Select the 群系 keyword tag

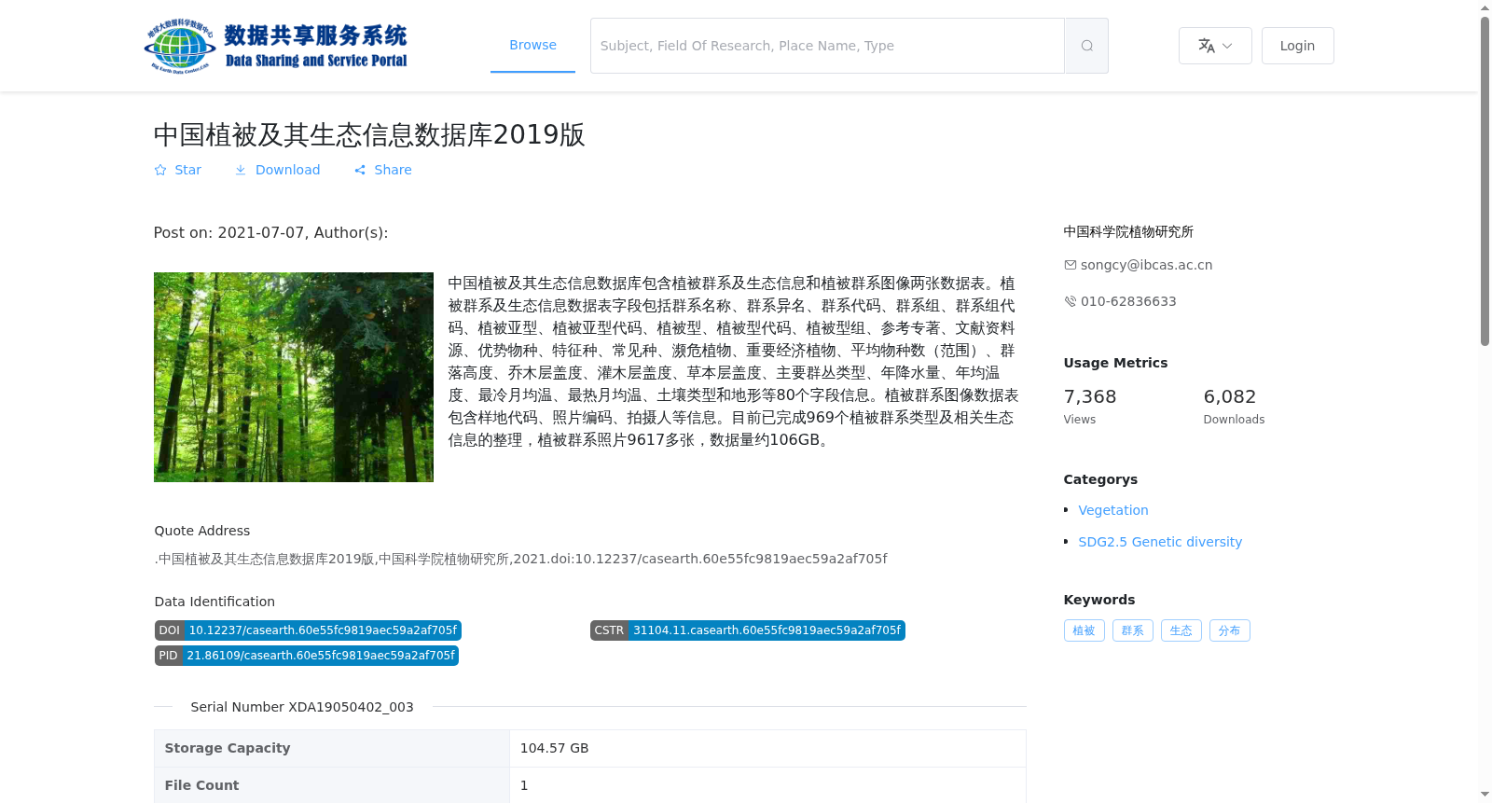pos(1132,630)
